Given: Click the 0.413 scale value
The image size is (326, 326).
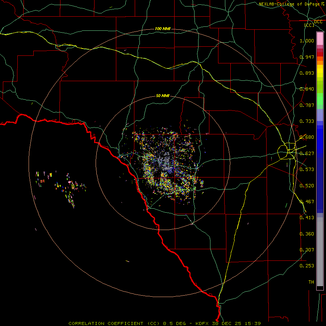Looking at the screenshot, I should (x=307, y=218).
